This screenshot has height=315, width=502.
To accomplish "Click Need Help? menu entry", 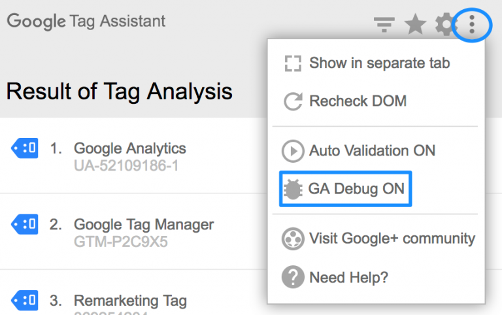I will (x=348, y=277).
